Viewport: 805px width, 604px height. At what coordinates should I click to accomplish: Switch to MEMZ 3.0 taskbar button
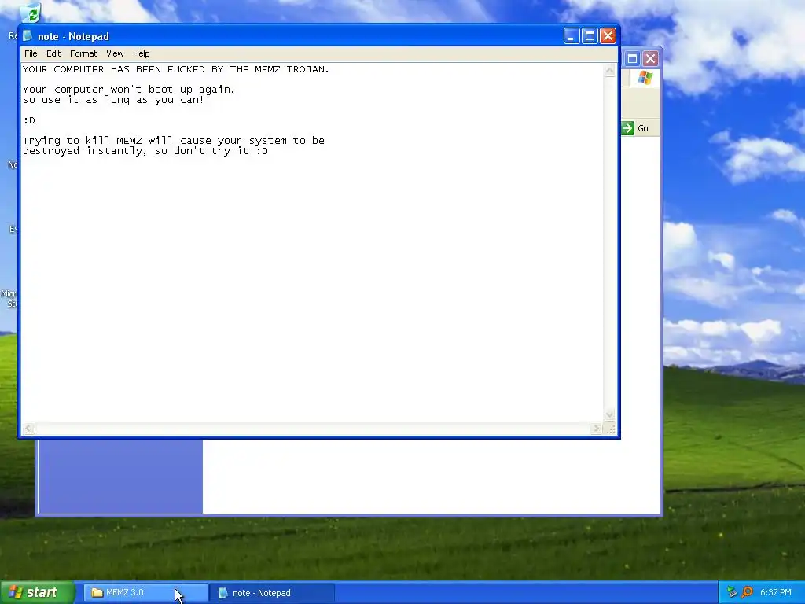click(145, 593)
